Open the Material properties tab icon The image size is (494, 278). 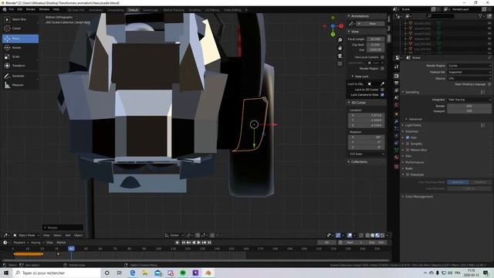(396, 158)
